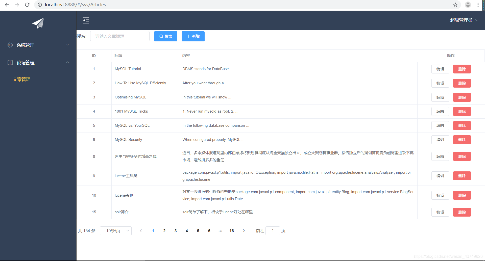Click the browser forward arrow
485x261 pixels.
point(17,5)
